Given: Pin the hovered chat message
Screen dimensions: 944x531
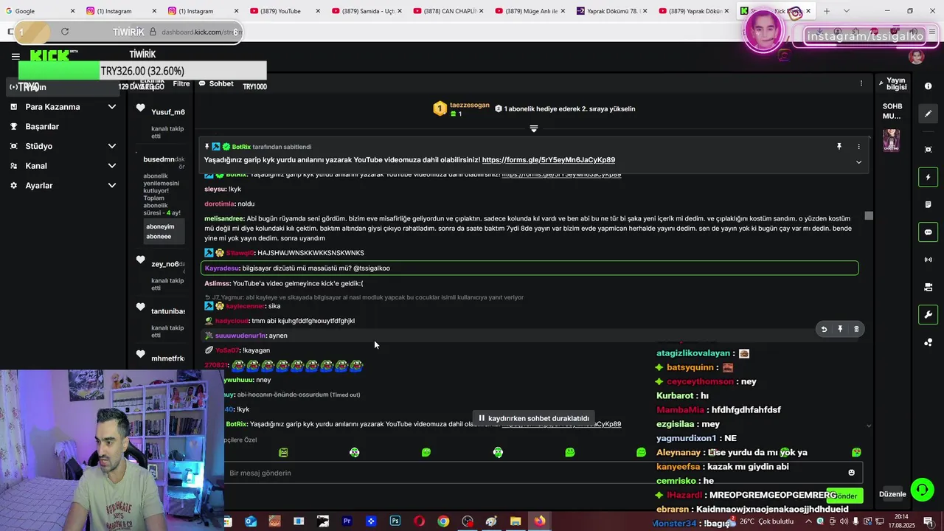Looking at the screenshot, I should click(x=840, y=329).
